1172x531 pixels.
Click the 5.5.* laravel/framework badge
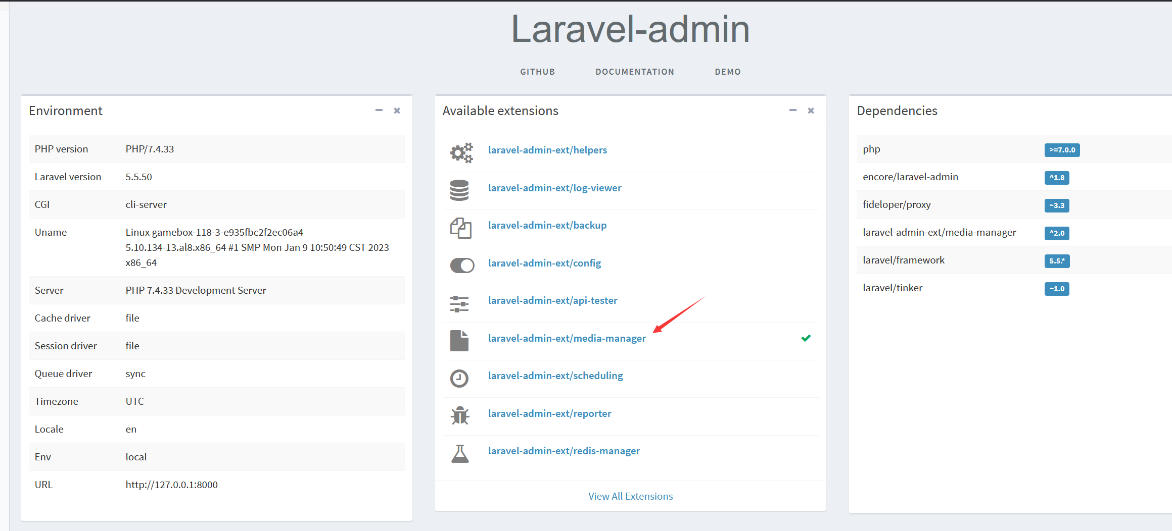pos(1057,261)
